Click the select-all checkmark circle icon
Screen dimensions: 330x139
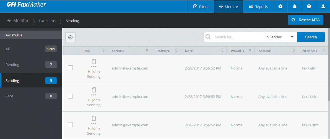click(71, 38)
